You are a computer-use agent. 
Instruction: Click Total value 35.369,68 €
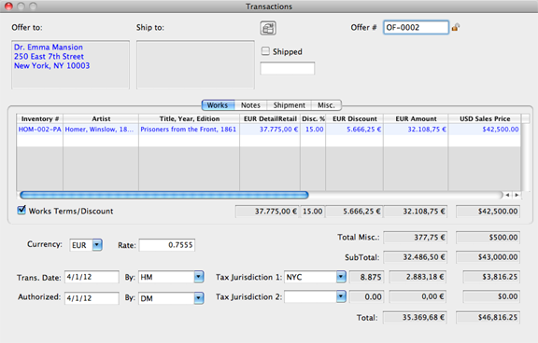[415, 317]
